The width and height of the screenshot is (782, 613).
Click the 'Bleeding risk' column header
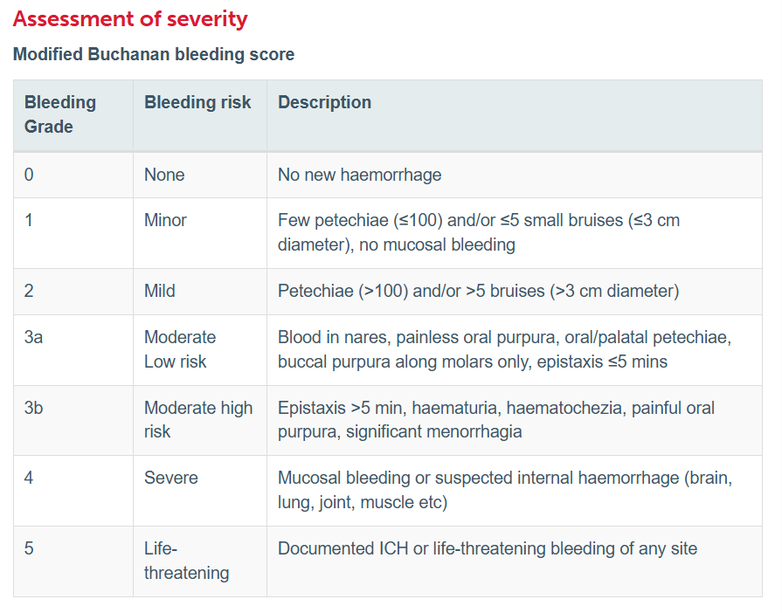pos(200,114)
